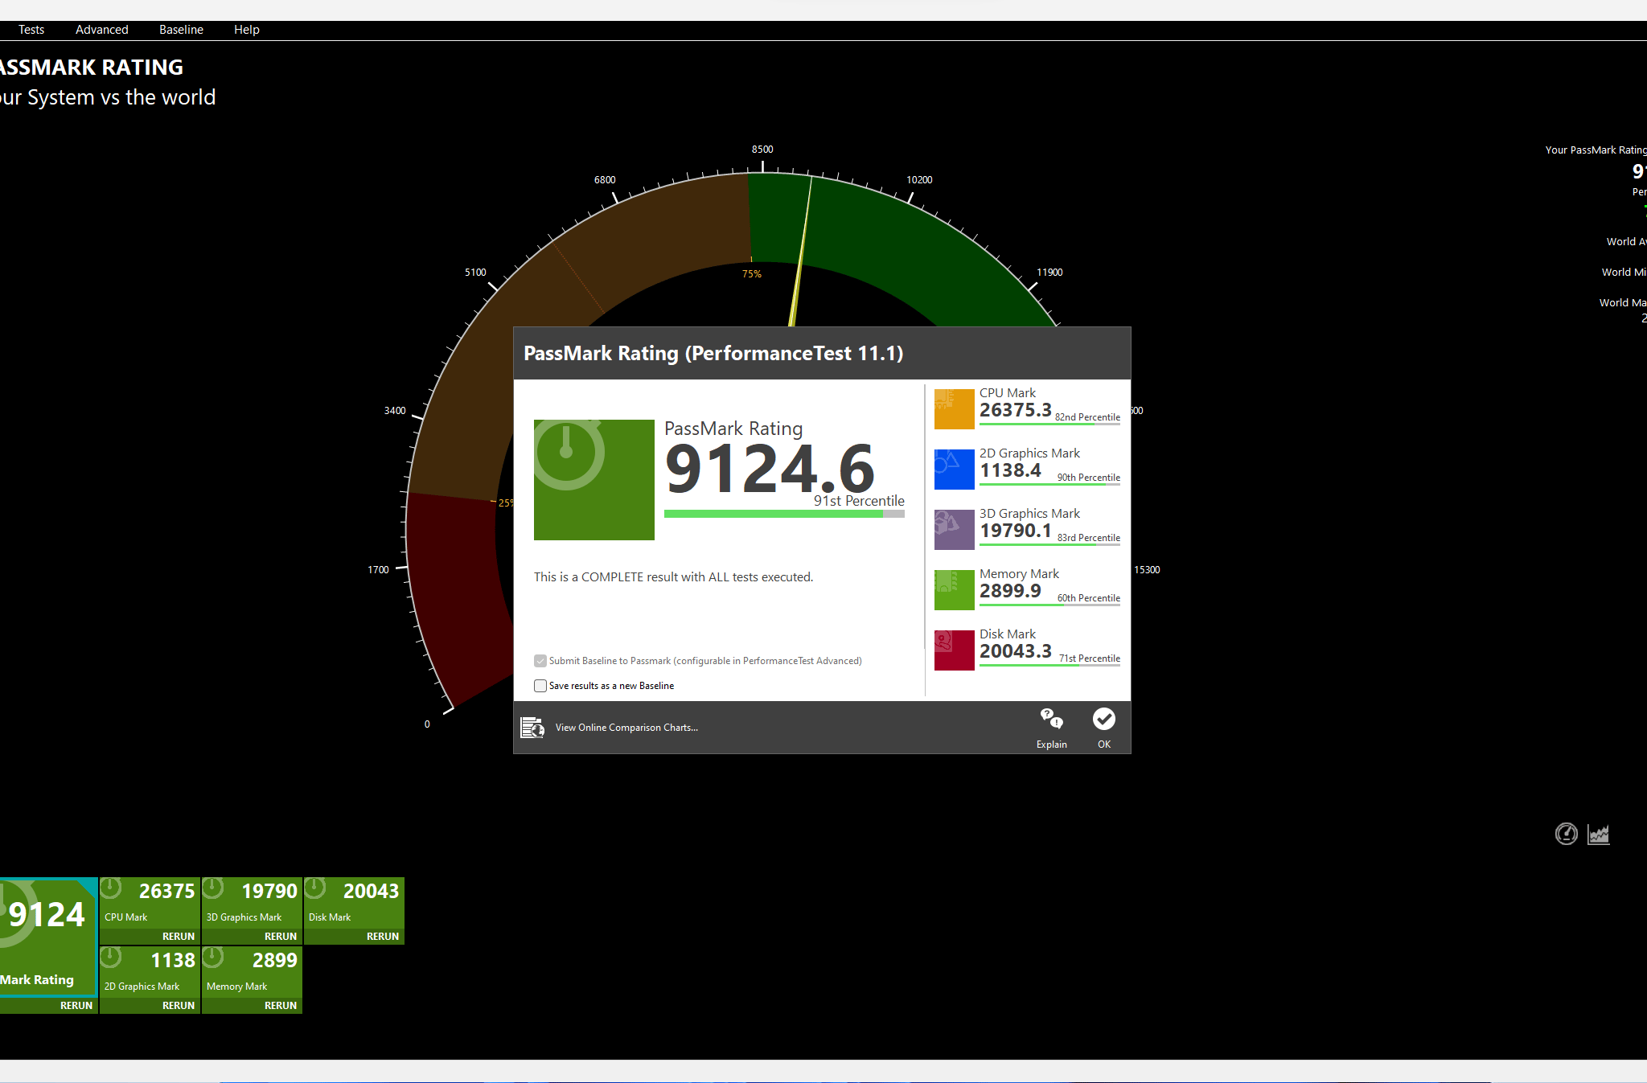Image resolution: width=1647 pixels, height=1083 pixels.
Task: Click the large green PassMark Rating icon
Action: [594, 480]
